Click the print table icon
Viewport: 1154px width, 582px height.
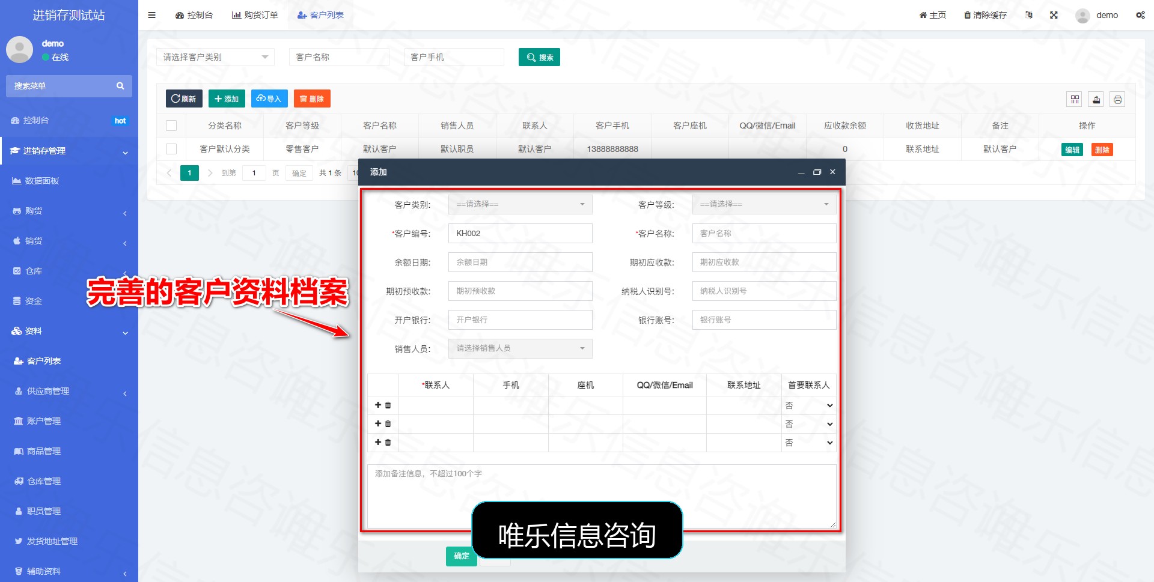tap(1117, 99)
